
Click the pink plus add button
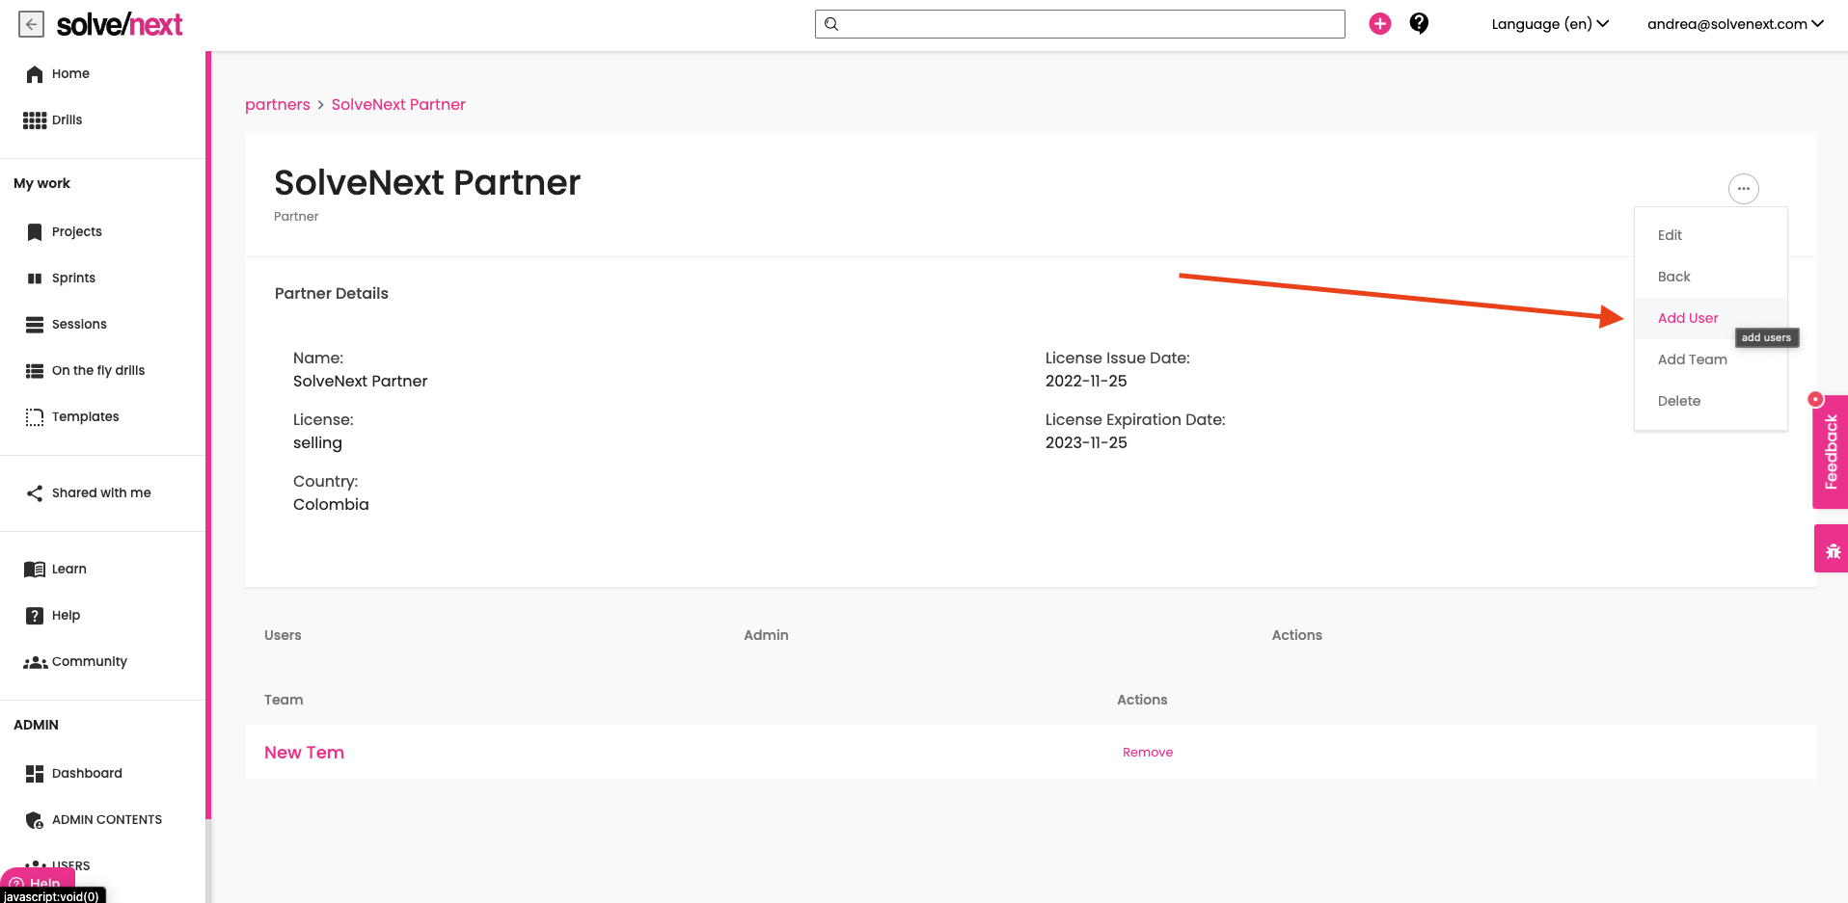click(x=1380, y=24)
